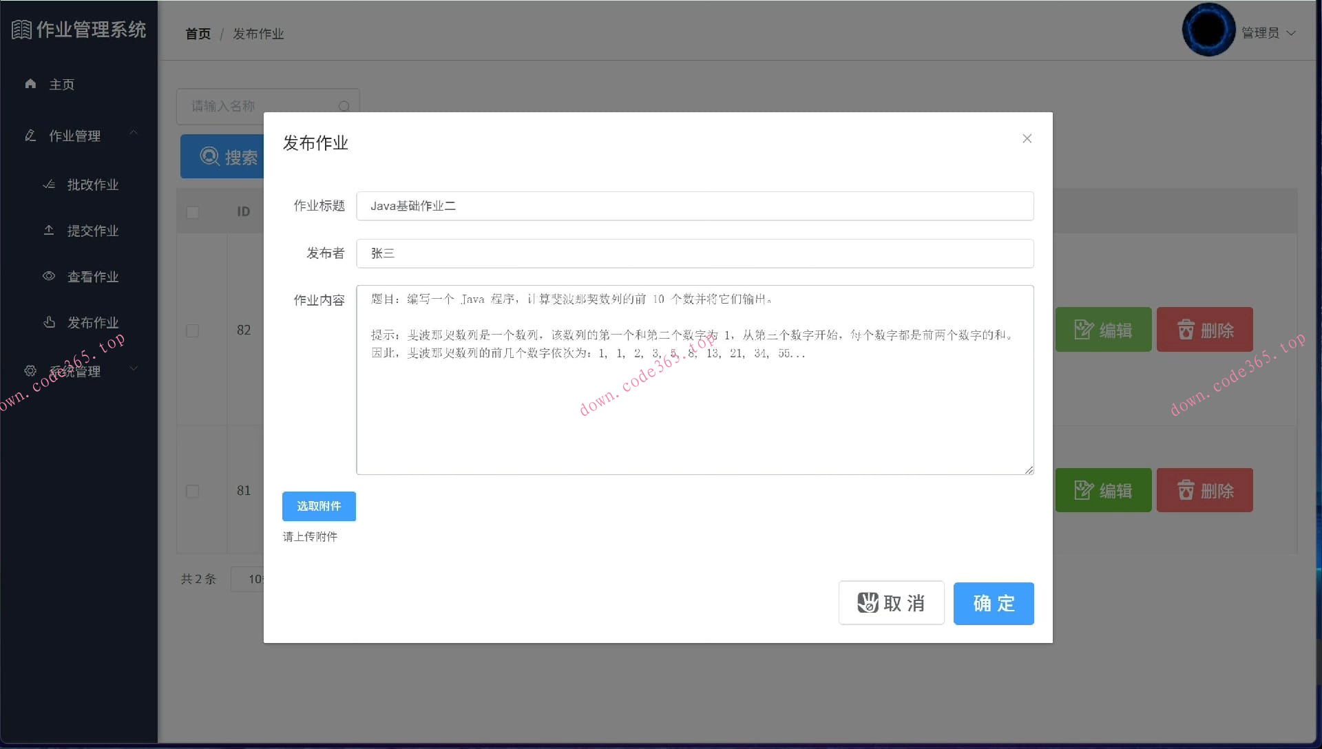Collapse the 作业管理 menu via its chevron

click(134, 133)
